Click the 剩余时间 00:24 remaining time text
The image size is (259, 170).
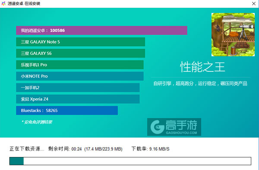[x=65, y=149]
